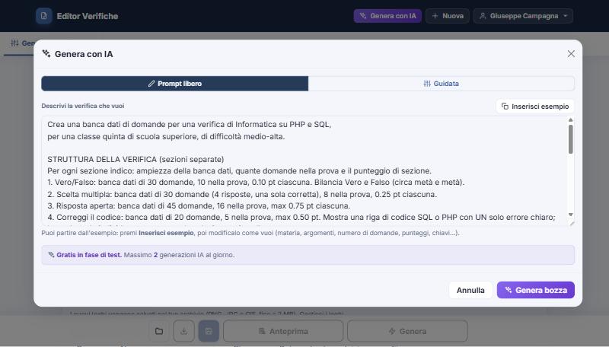Click the folder icon in bottom toolbar
This screenshot has width=609, height=347.
point(159,331)
